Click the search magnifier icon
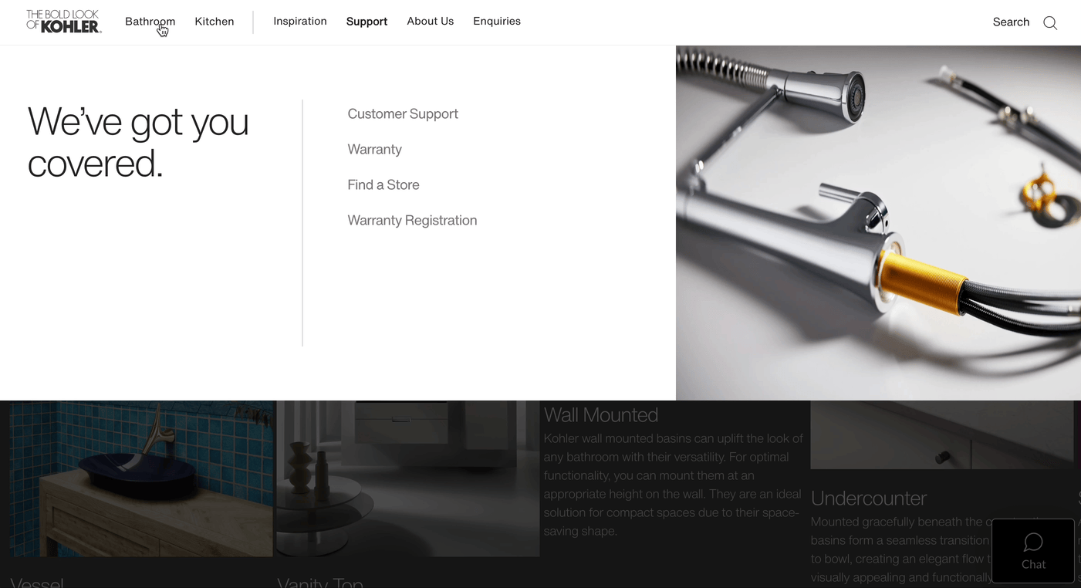 coord(1050,22)
